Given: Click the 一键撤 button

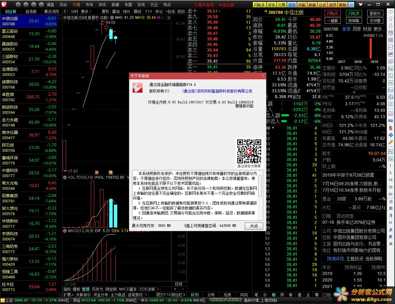Looking at the screenshot, I should click(333, 21).
